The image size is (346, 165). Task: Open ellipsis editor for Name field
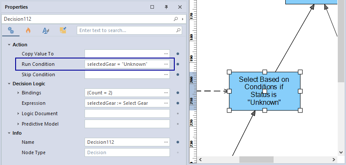(x=166, y=142)
